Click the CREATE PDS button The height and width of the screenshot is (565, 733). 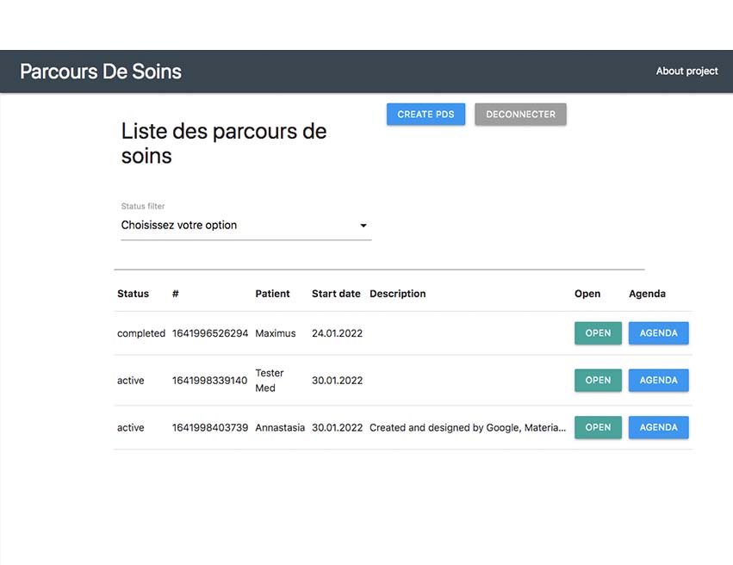(x=426, y=115)
